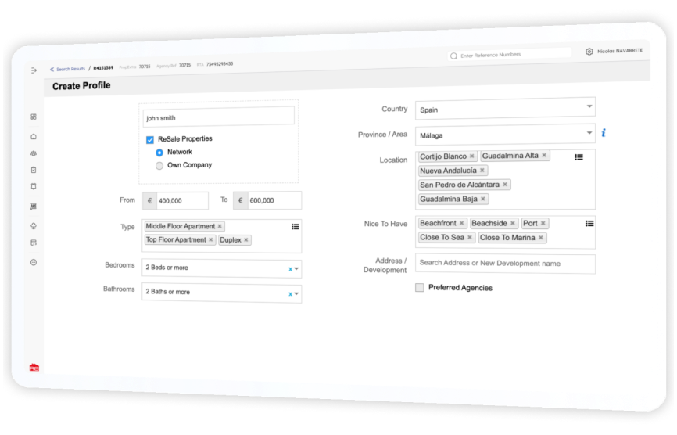Open the Type list icon

pos(296,226)
